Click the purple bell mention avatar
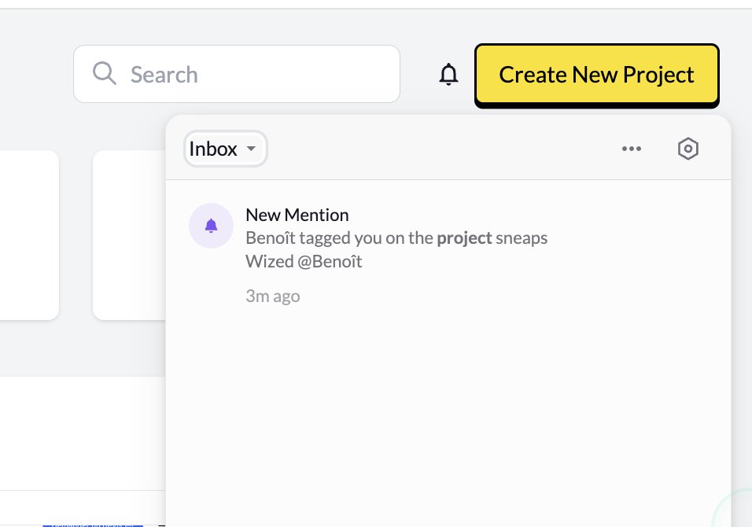The width and height of the screenshot is (752, 527). coord(211,226)
